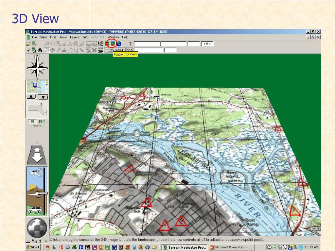Click the open folder icon in toolbar
The width and height of the screenshot is (335, 251).
click(28, 44)
